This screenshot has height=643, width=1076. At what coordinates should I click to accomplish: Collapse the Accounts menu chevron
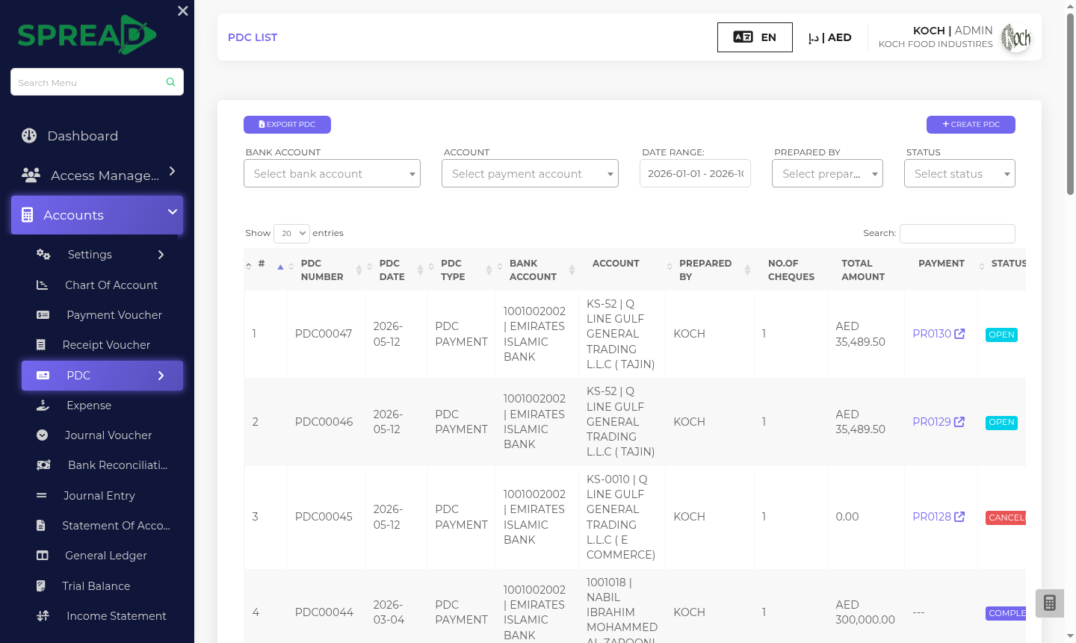click(x=173, y=212)
